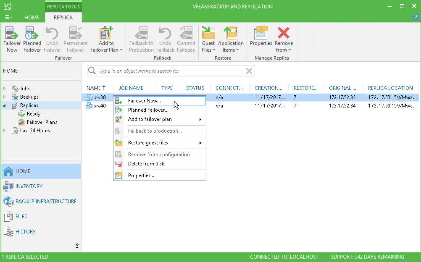Viewport: 421px width, 262px height.
Task: Select the Last 24 Hours tree item
Action: [35, 131]
